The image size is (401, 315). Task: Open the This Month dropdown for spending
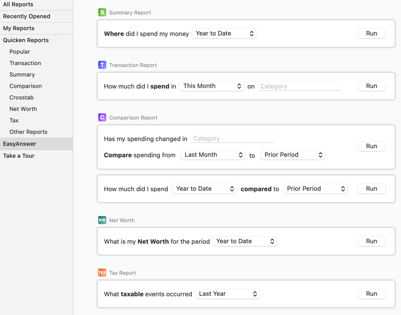click(x=212, y=86)
